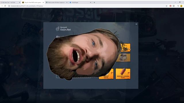Reload the current page
The width and height of the screenshot is (184, 103).
coord(5,6)
